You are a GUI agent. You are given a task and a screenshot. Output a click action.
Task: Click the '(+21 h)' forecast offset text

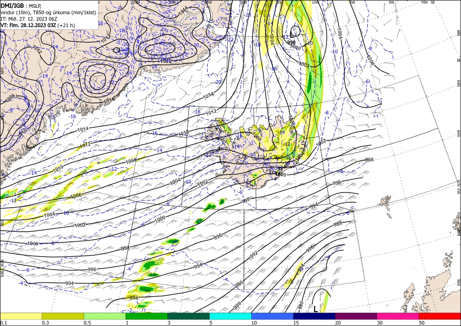[x=66, y=25]
